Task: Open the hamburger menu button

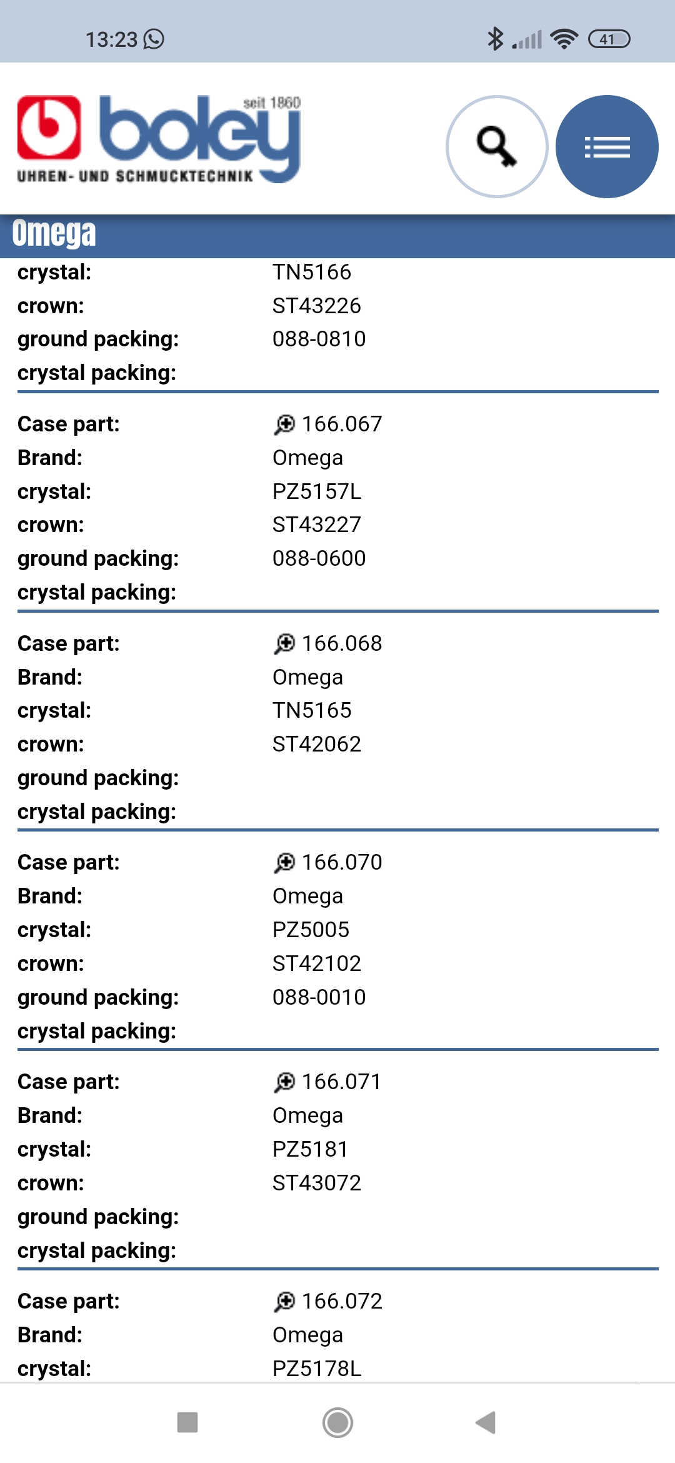Action: (x=607, y=147)
